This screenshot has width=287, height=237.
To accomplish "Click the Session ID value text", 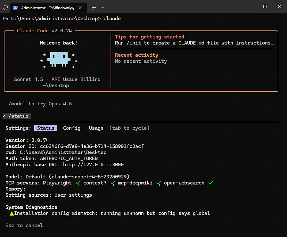I will (92, 146).
